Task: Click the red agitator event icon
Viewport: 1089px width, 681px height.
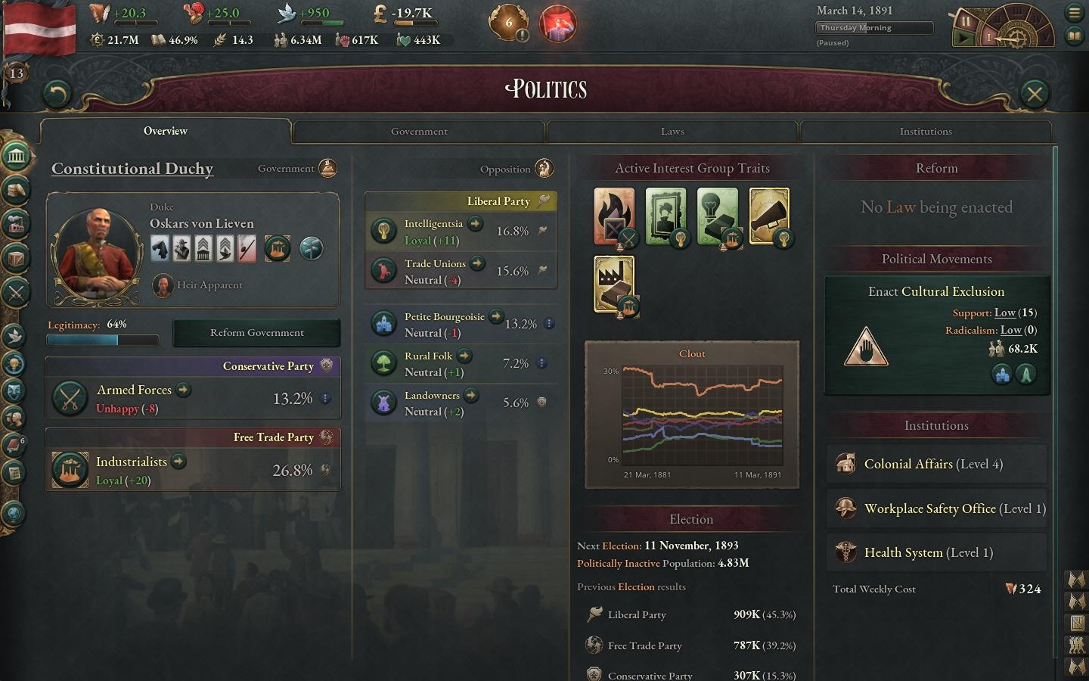Action: 558,23
